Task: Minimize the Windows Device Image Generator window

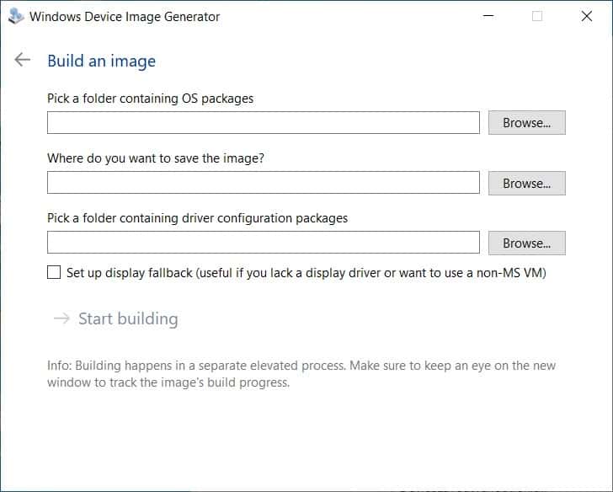Action: pyautogui.click(x=488, y=16)
